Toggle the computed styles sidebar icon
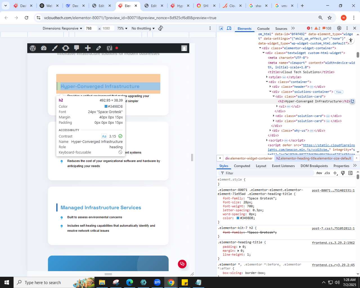 click(350, 173)
